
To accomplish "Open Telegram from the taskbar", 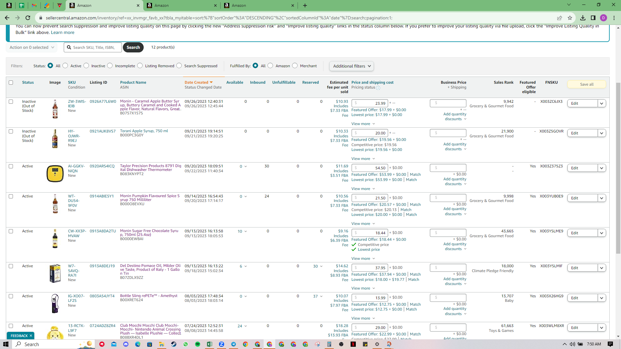I will (x=234, y=344).
